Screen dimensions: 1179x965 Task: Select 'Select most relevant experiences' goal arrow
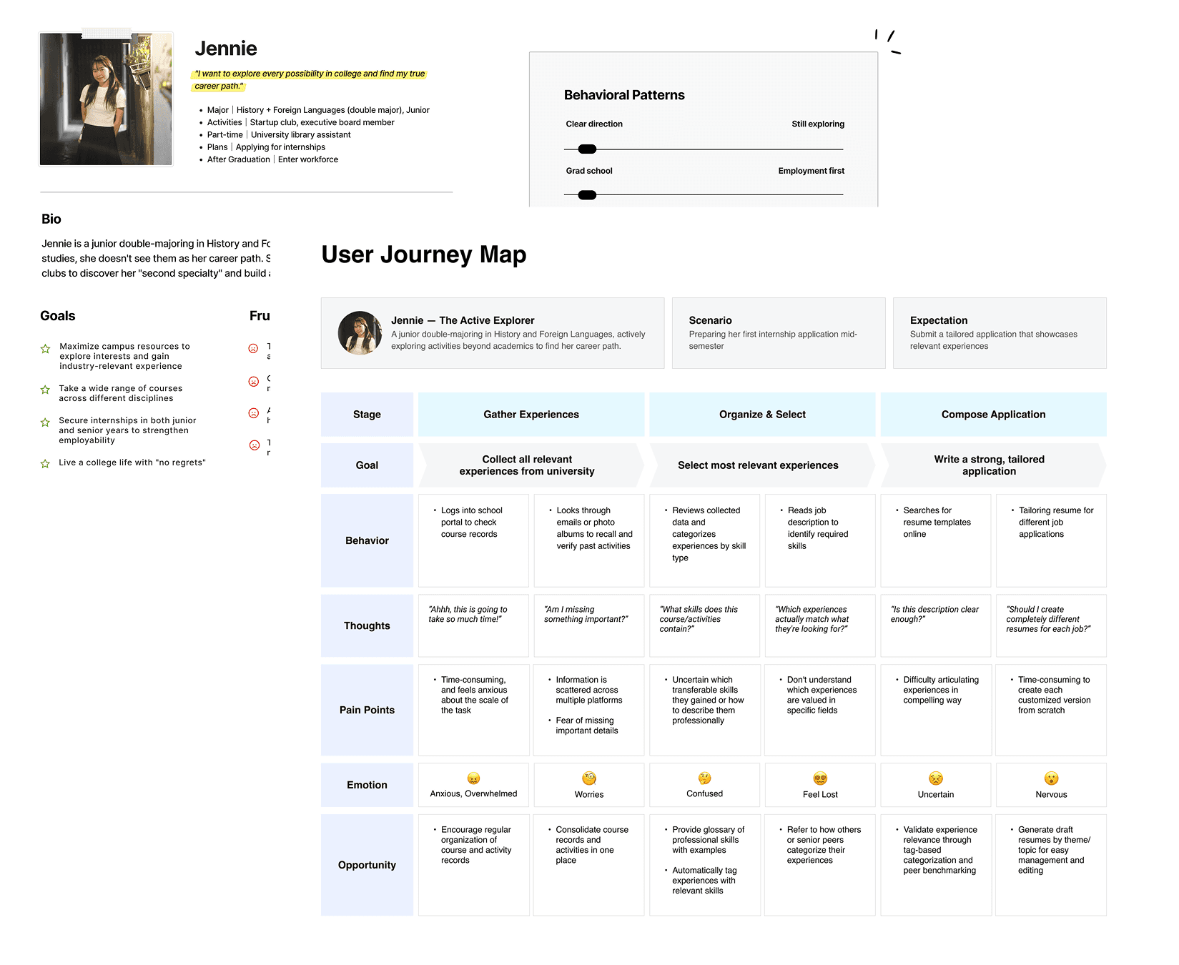pos(762,465)
